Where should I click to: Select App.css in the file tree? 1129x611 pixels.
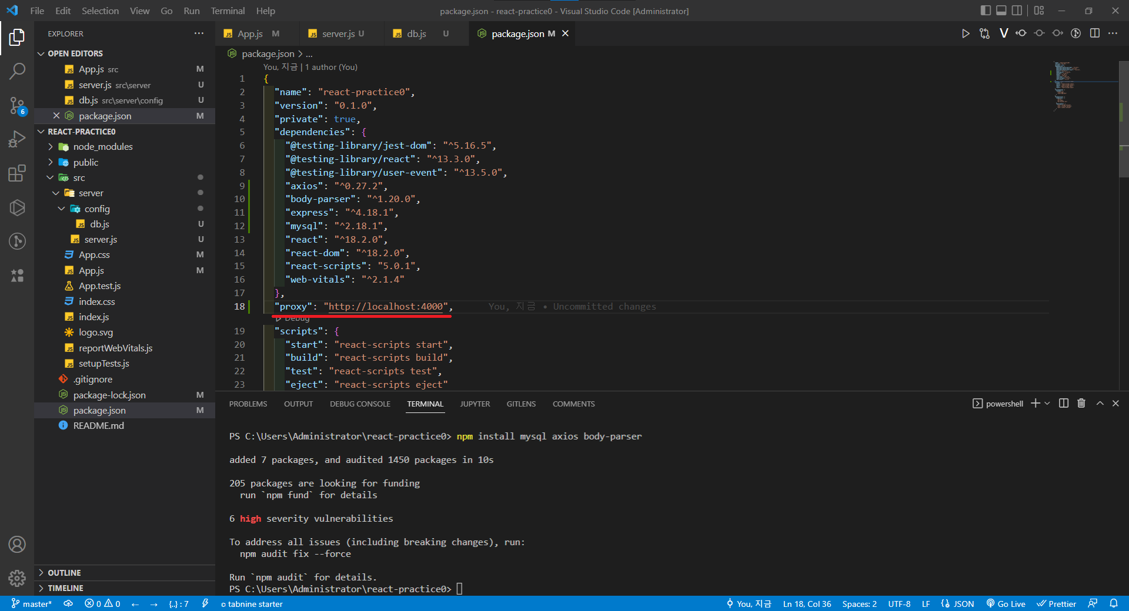(124, 254)
